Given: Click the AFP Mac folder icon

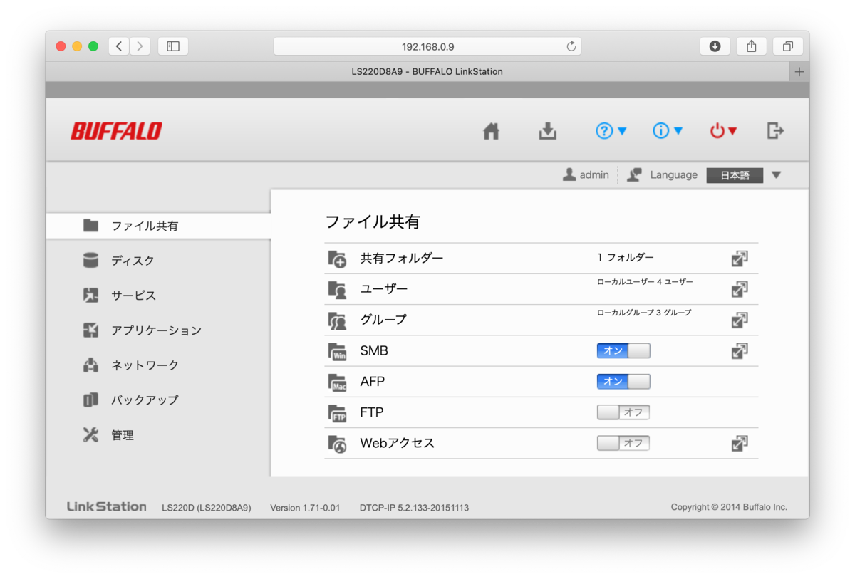Looking at the screenshot, I should [x=337, y=382].
